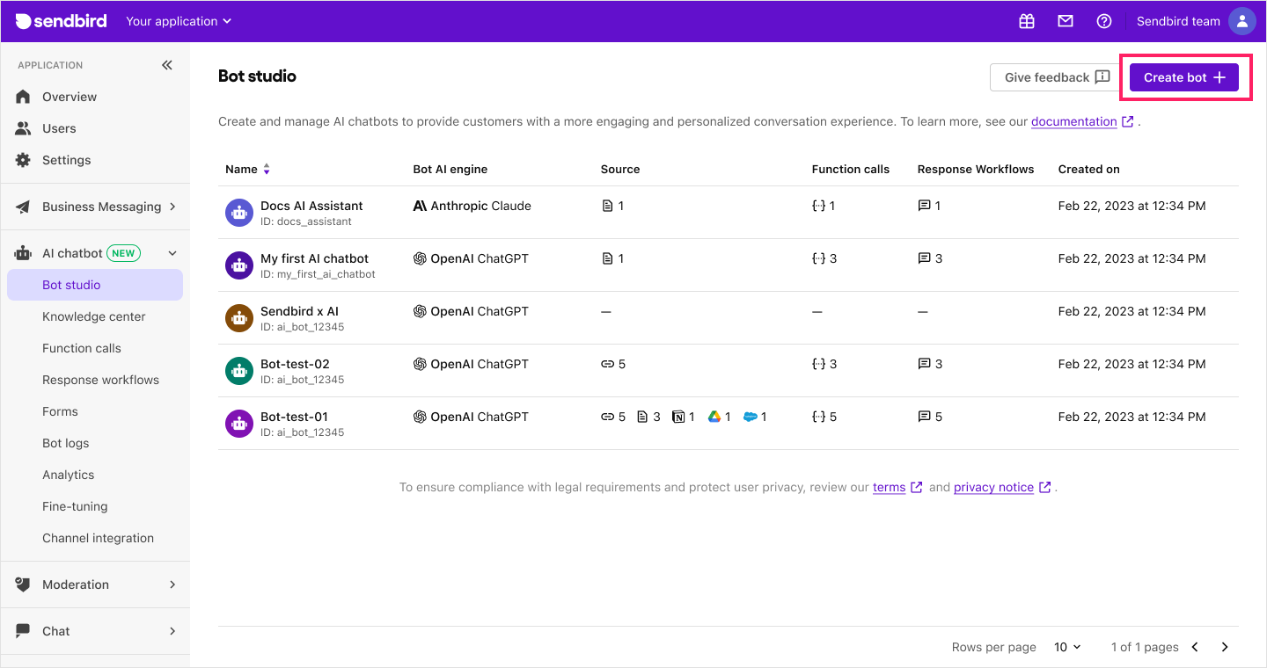
Task: Open the privacy notice link
Action: click(993, 487)
